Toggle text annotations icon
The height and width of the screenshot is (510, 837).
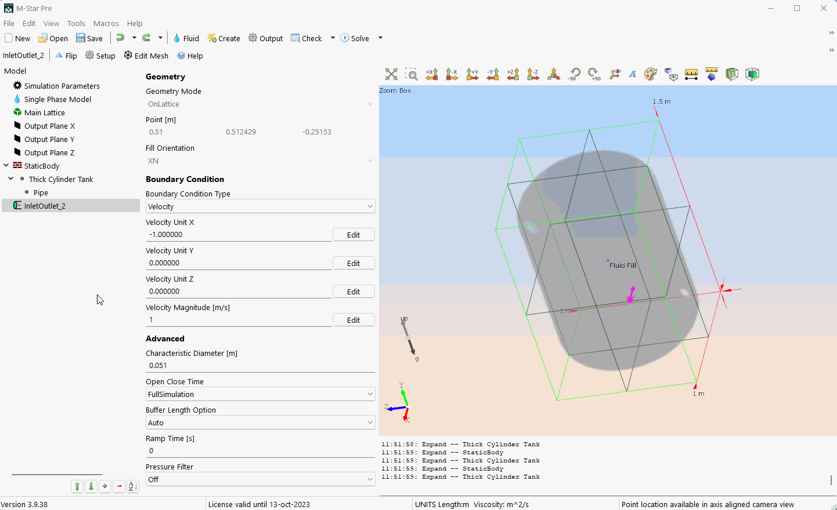pos(633,74)
